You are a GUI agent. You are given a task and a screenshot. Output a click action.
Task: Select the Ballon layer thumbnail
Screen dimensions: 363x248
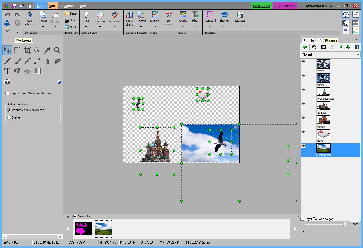[x=323, y=134]
